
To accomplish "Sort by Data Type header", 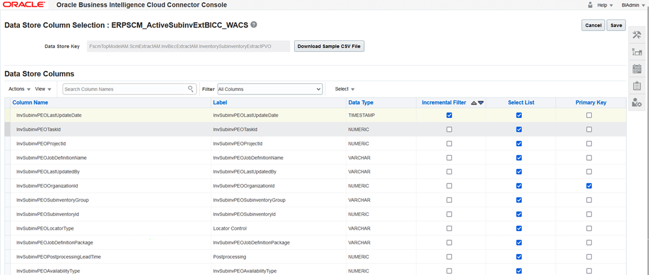I will pos(361,102).
